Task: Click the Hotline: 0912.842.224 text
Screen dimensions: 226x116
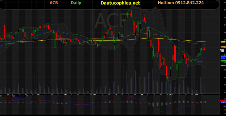Action: tap(181, 3)
